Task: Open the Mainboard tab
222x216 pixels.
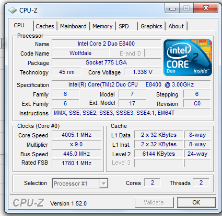Action: (x=73, y=26)
